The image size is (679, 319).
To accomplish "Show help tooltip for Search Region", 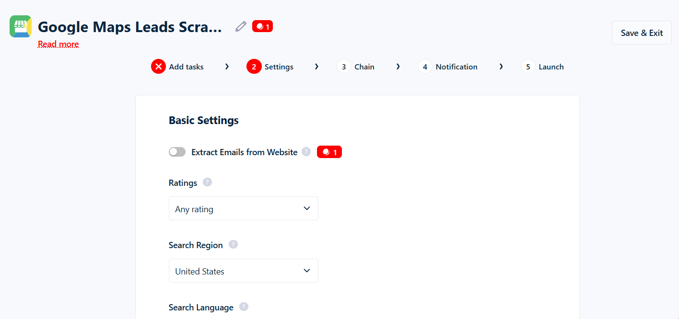I will [x=233, y=244].
